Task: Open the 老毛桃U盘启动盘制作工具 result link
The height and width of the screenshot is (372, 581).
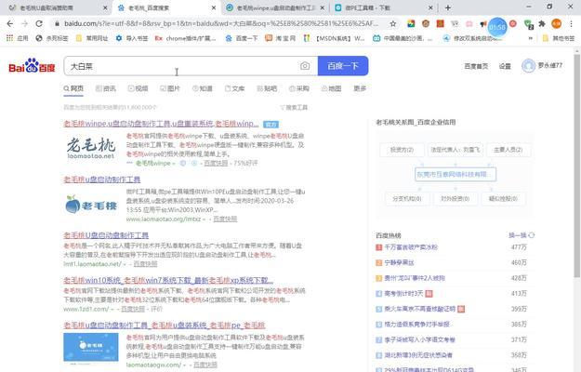Action: point(106,235)
